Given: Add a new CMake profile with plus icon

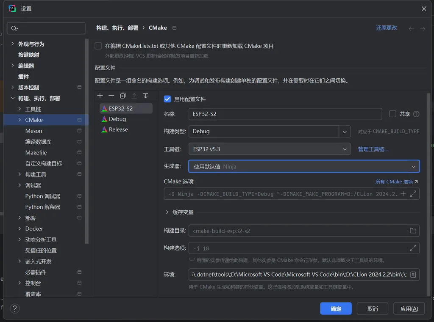Looking at the screenshot, I should [100, 96].
